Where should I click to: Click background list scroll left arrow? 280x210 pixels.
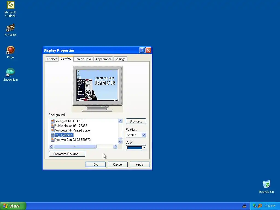pyautogui.click(x=51, y=147)
